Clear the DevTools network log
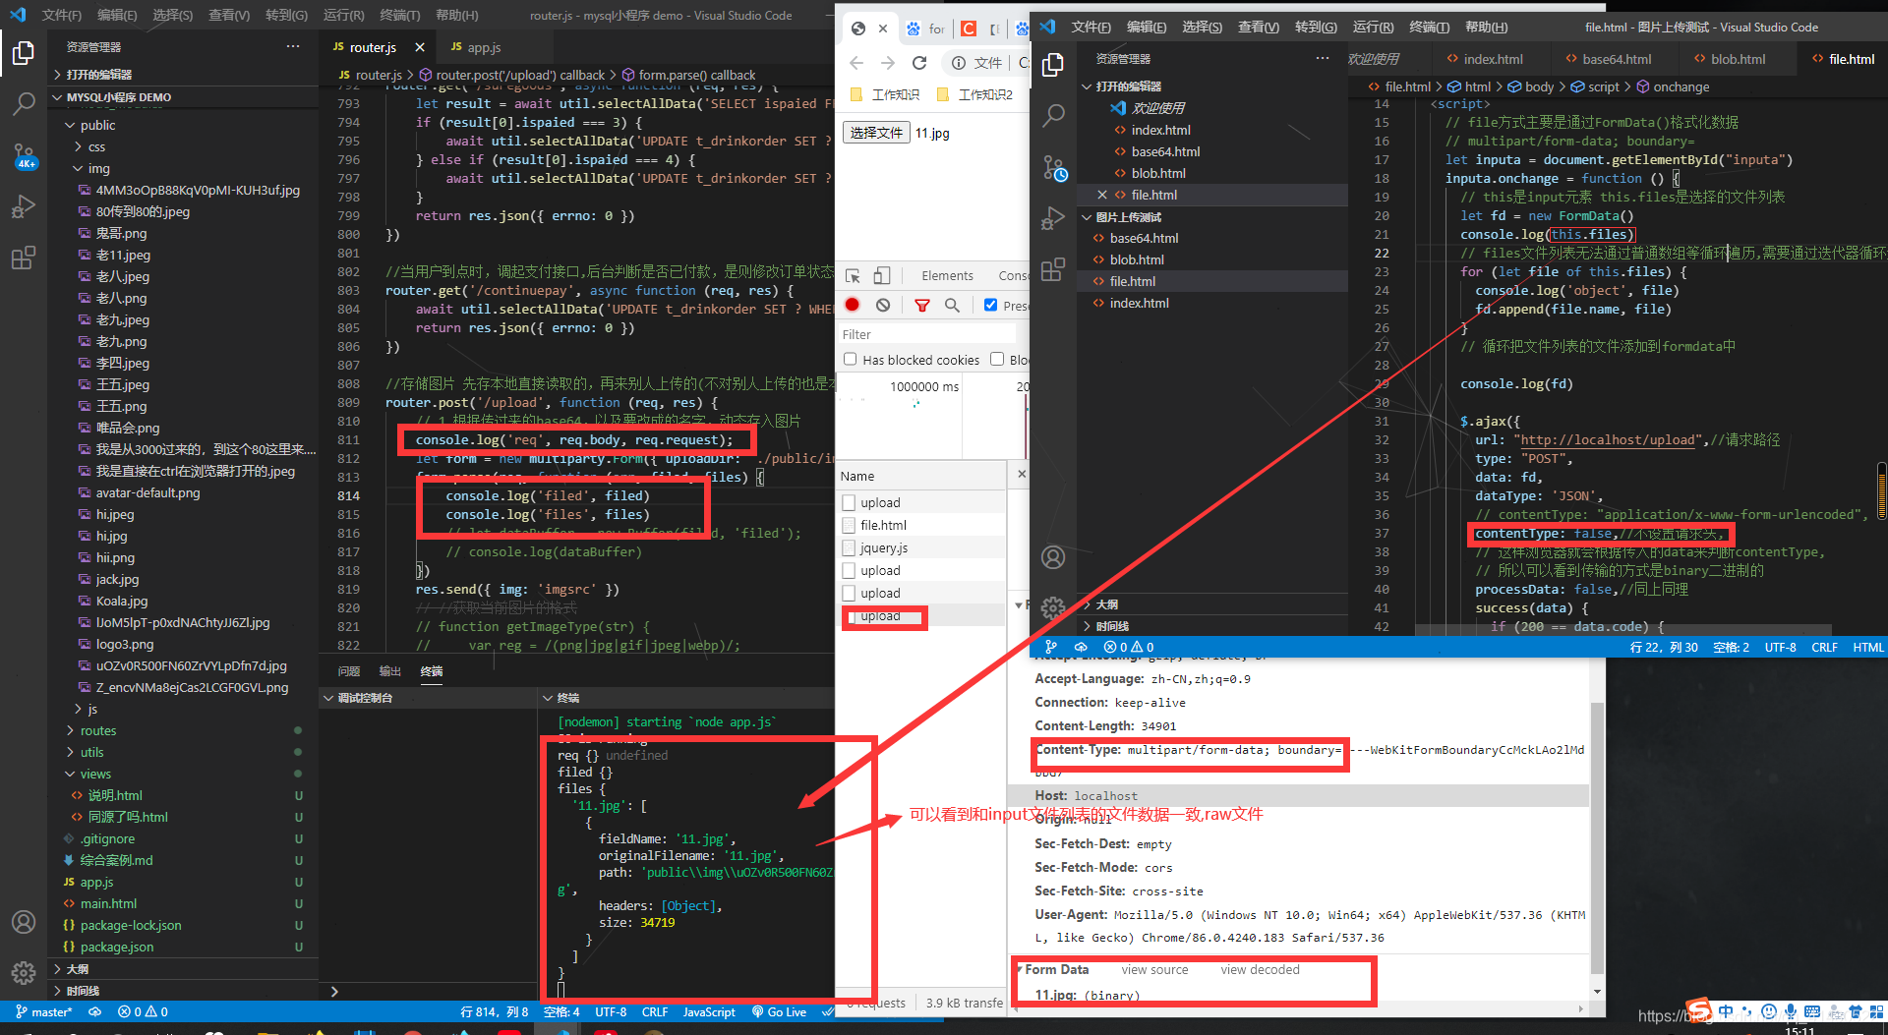Viewport: 1888px width, 1035px height. (883, 305)
